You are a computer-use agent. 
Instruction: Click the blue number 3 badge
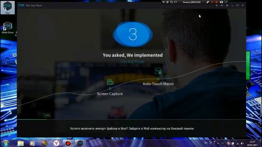point(133,34)
